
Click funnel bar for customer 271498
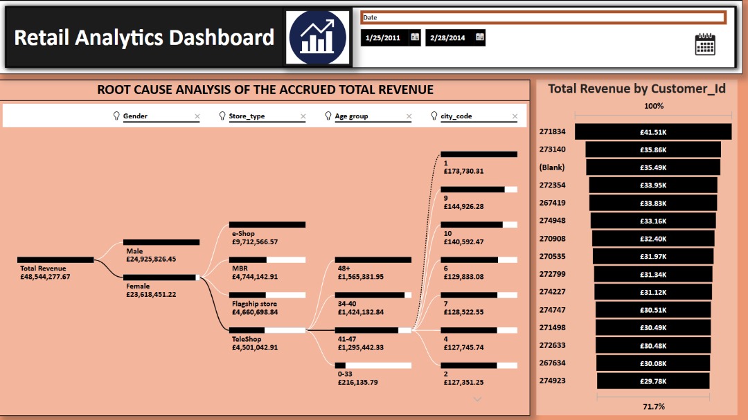653,327
